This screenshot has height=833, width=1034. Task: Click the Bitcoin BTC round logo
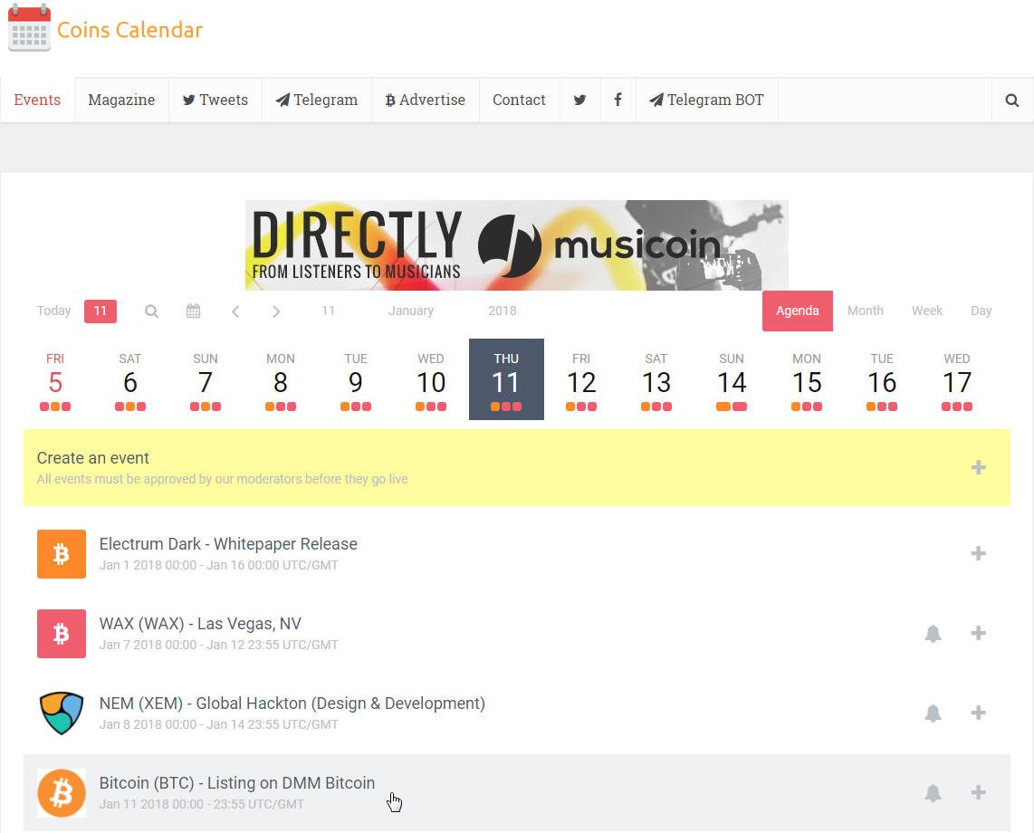[x=62, y=793]
